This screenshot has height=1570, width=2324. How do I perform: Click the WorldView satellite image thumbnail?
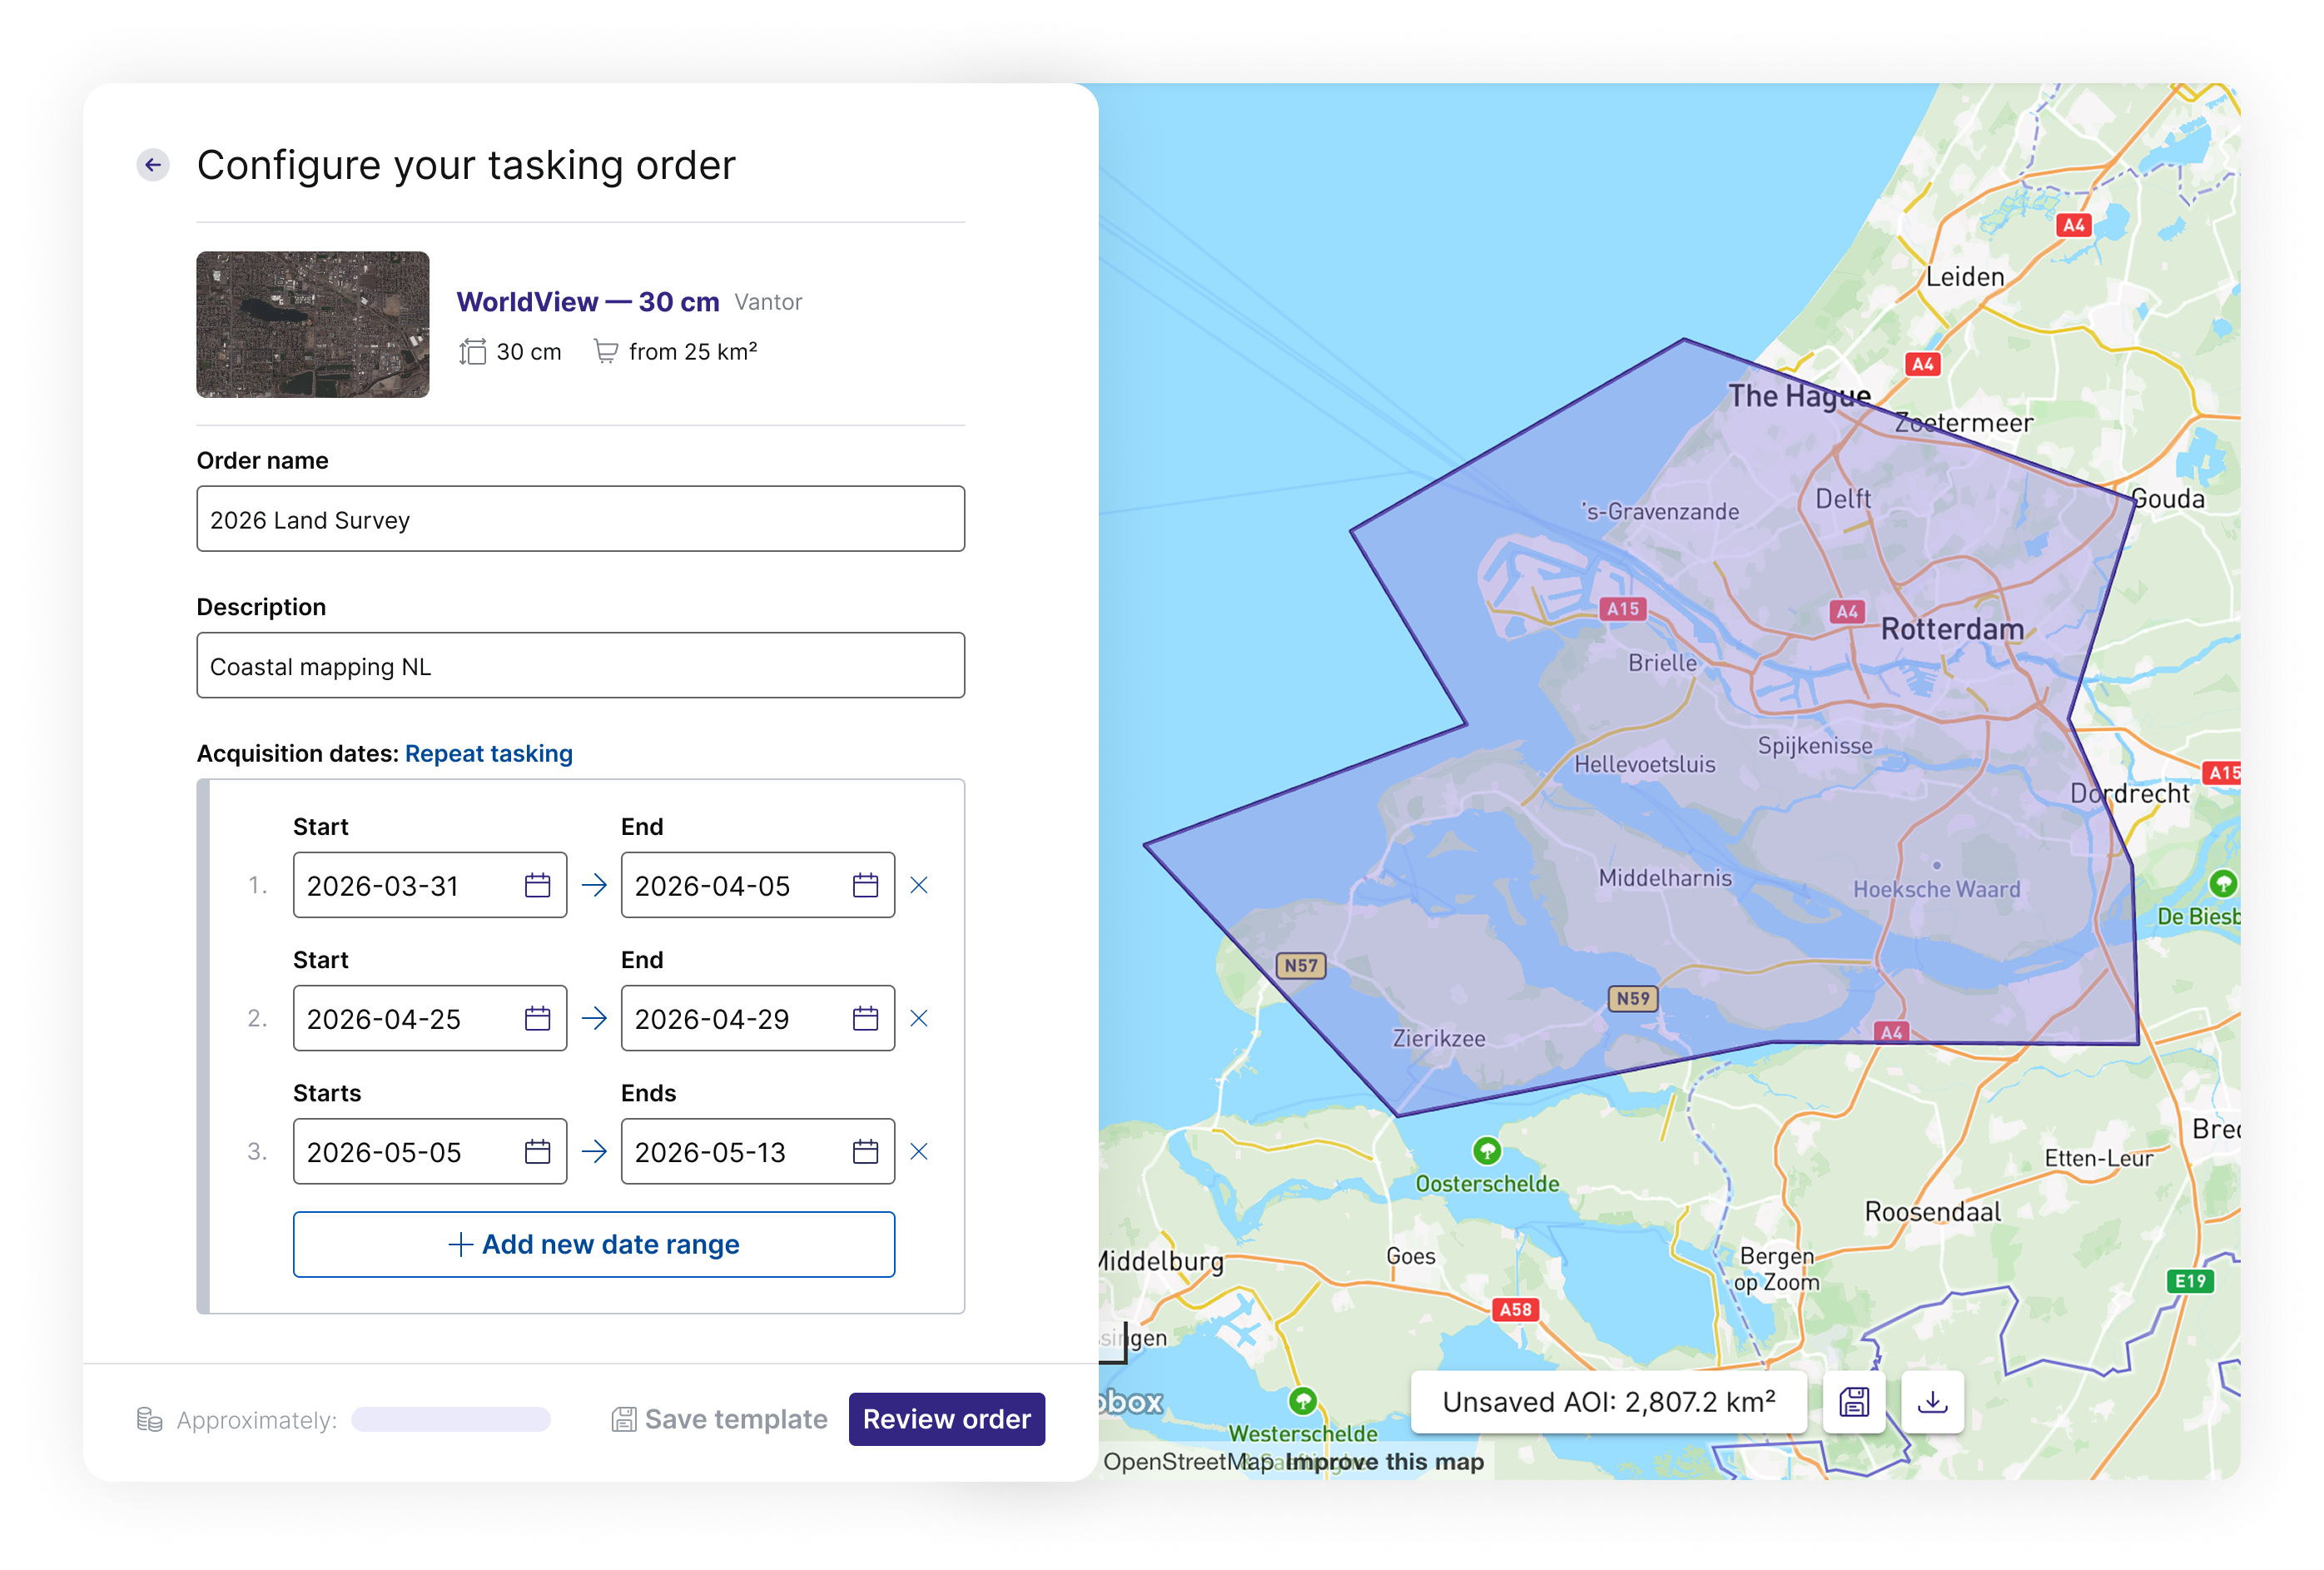[x=313, y=325]
